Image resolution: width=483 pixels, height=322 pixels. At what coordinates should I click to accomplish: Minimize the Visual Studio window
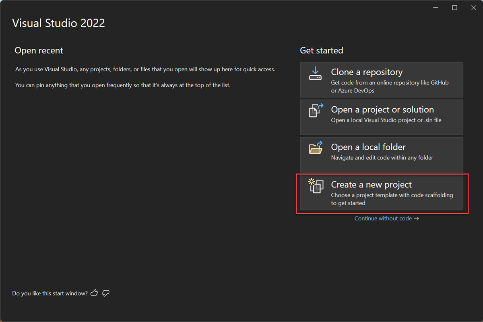tap(435, 7)
